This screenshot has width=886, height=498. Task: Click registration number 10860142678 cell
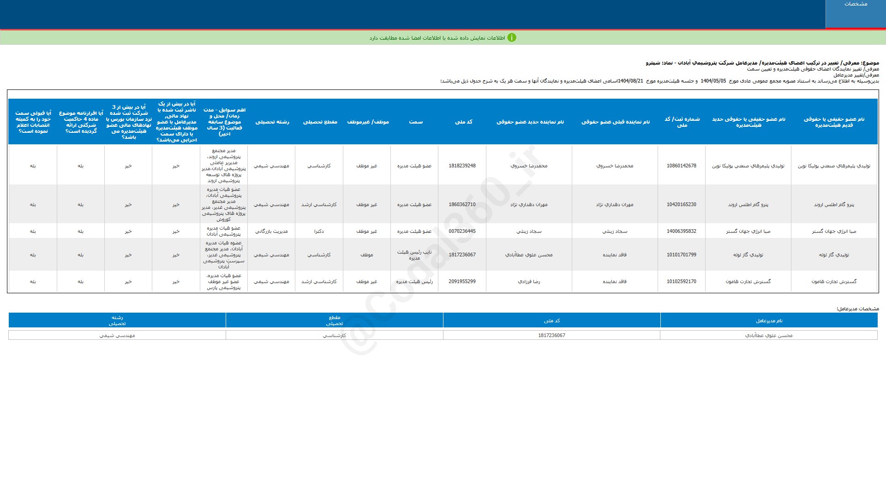(681, 166)
